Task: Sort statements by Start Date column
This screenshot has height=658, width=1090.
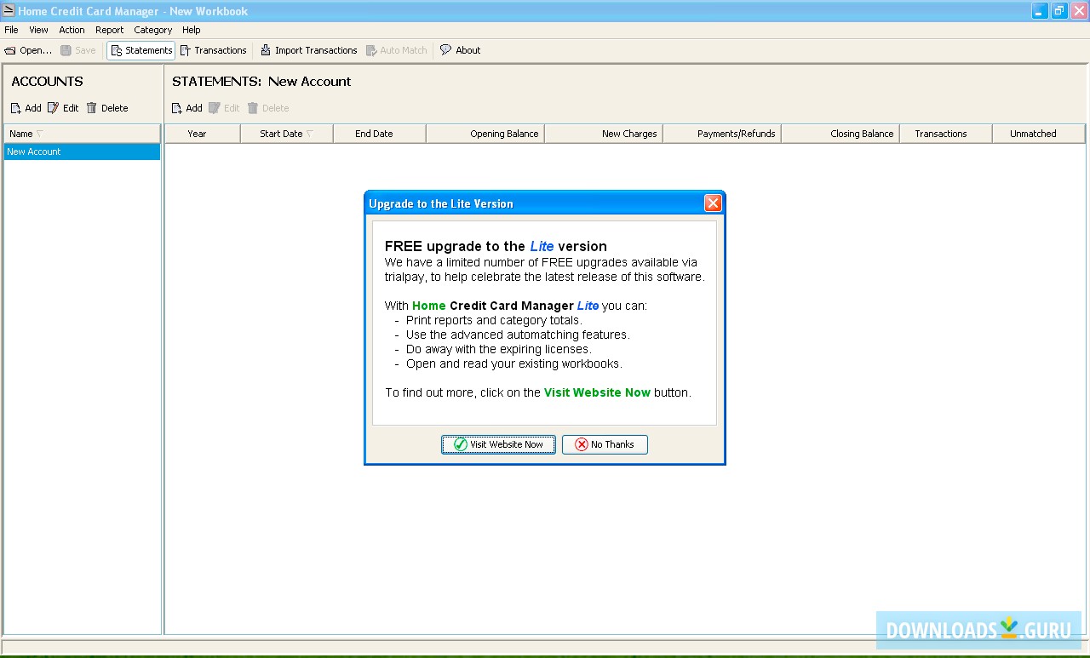Action: click(x=286, y=134)
